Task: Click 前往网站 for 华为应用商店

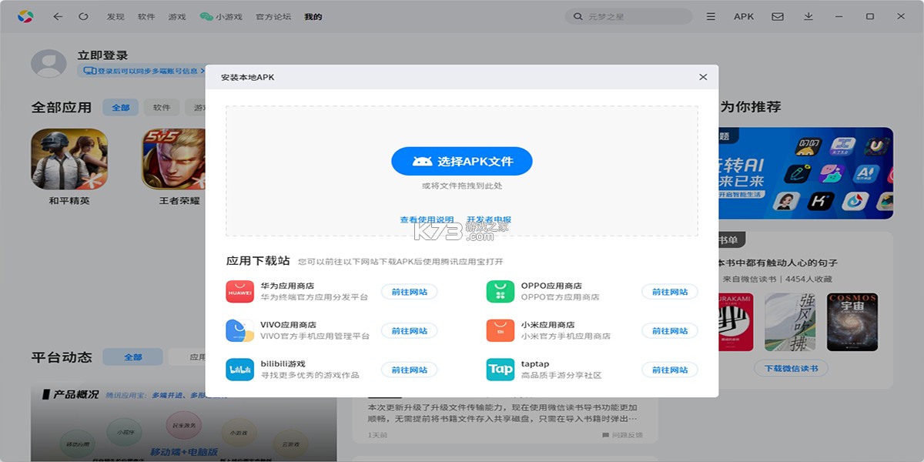Action: coord(410,292)
